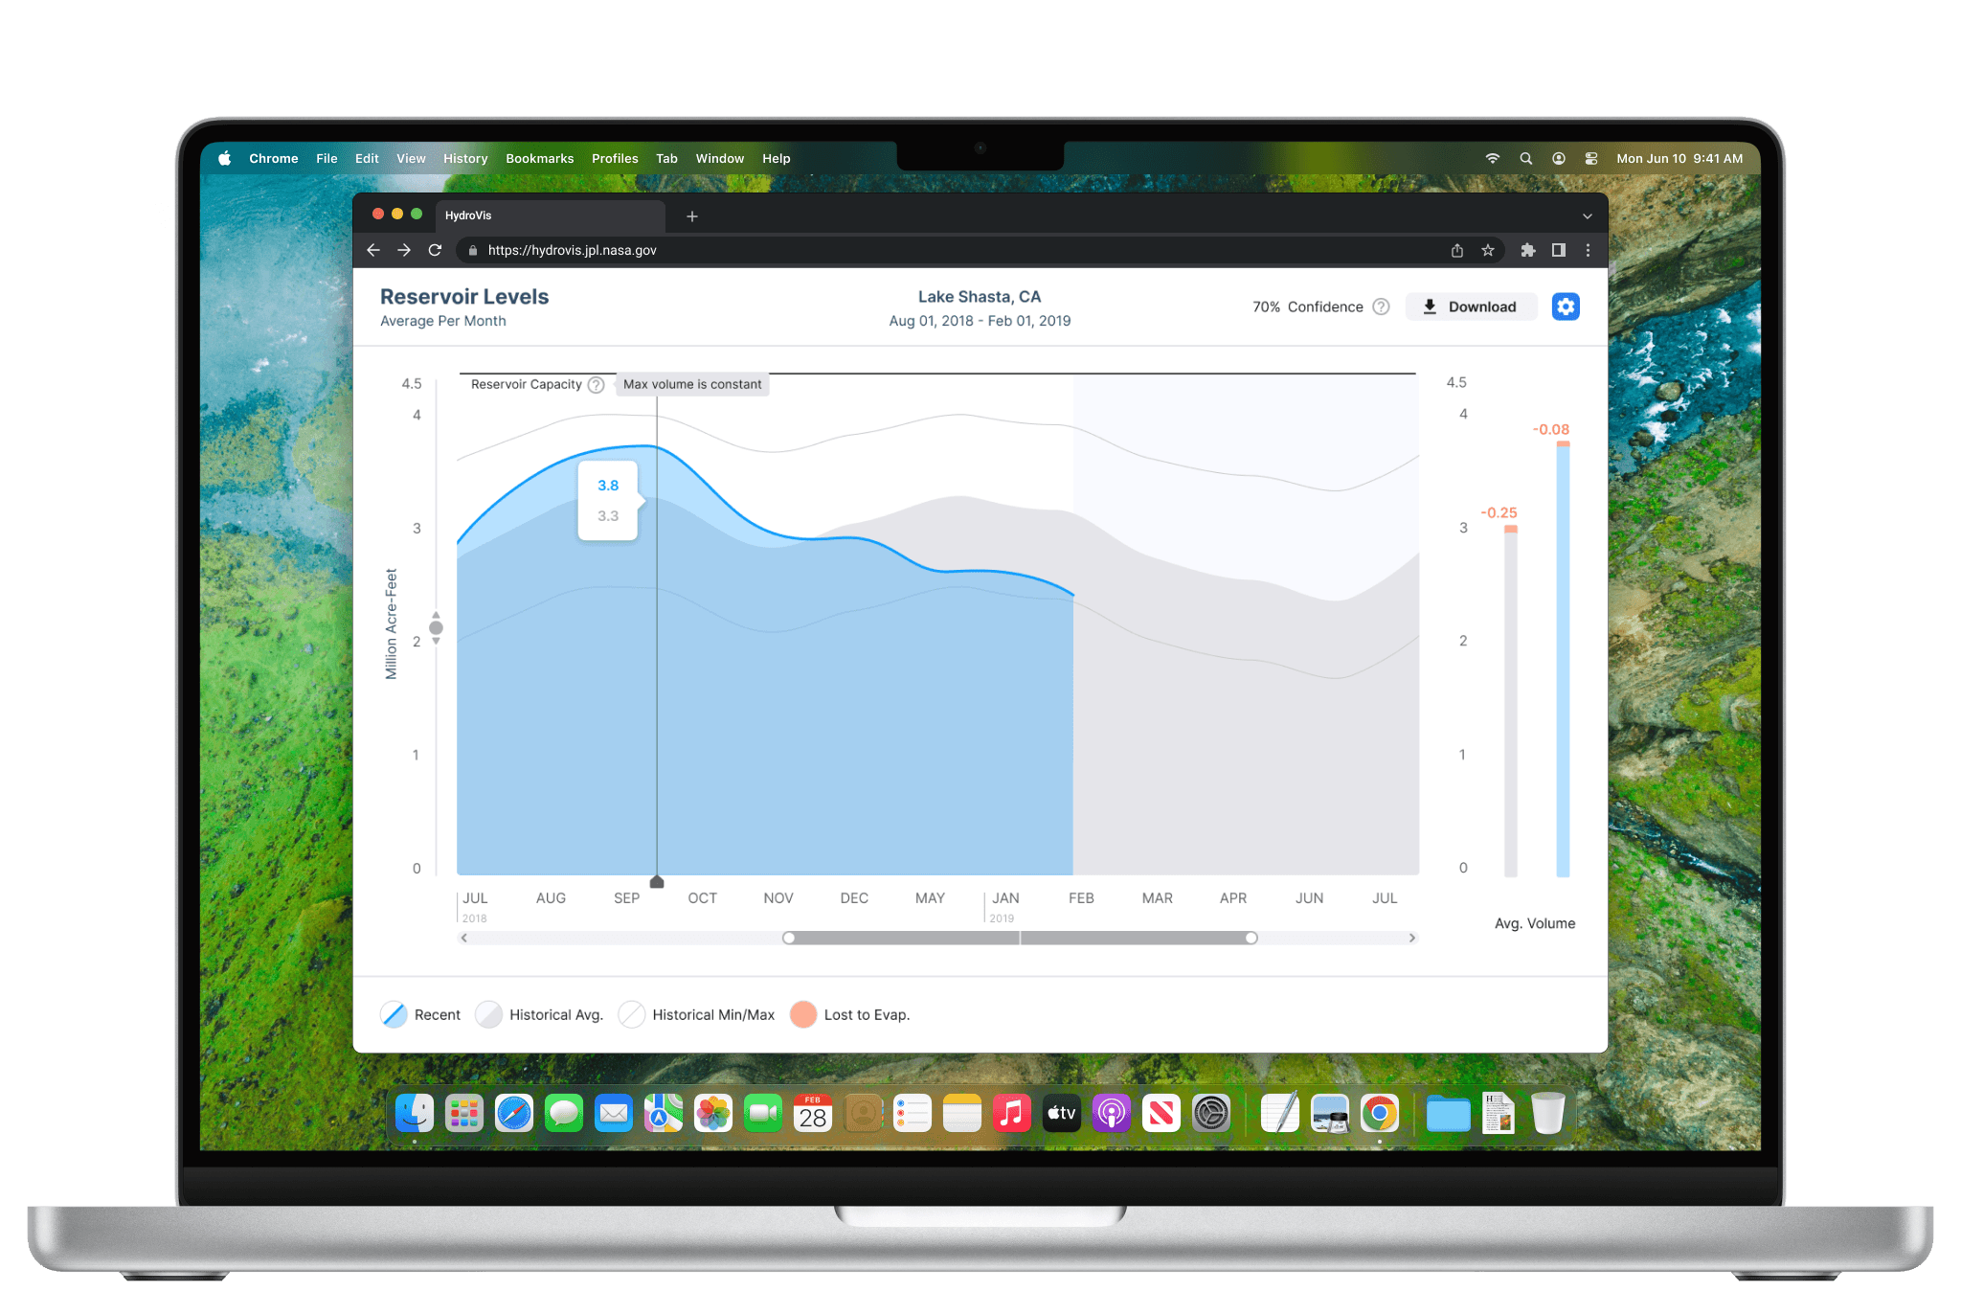The width and height of the screenshot is (1961, 1292).
Task: Click the Download button
Action: [x=1470, y=306]
